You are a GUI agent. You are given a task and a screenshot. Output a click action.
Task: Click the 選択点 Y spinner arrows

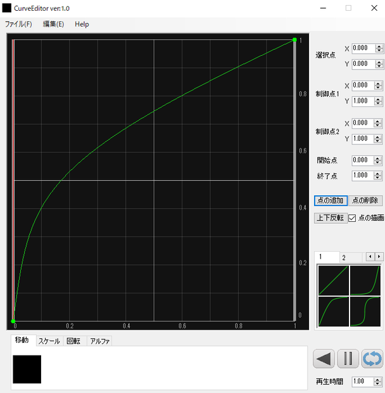click(379, 64)
